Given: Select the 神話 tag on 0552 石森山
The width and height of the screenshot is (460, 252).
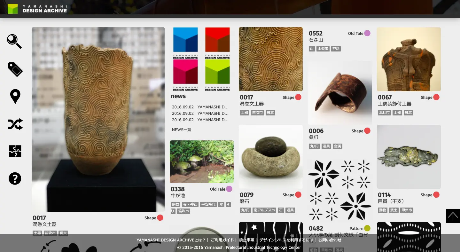Looking at the screenshot, I should 336,49.
